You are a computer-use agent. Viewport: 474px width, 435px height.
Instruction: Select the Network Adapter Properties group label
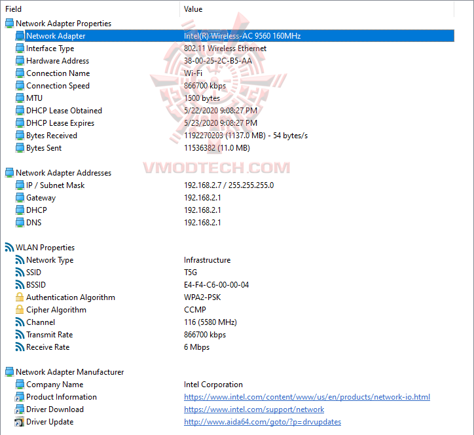(64, 24)
